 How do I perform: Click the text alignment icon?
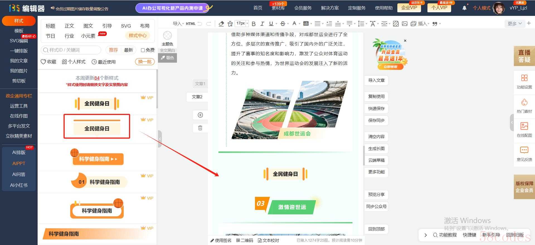317,24
